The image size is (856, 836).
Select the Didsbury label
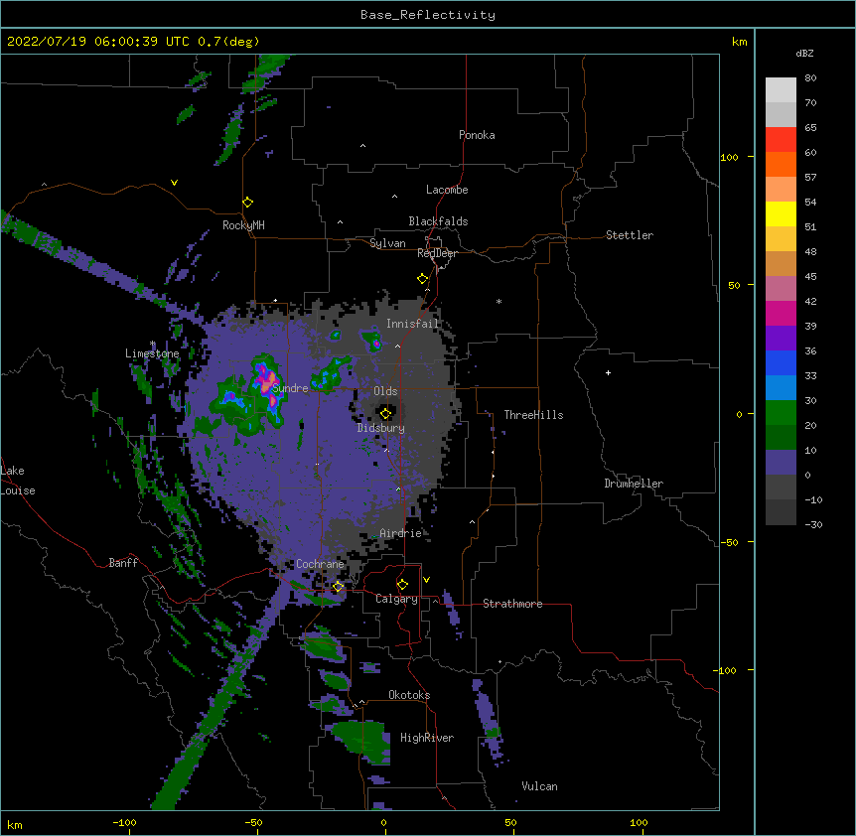pyautogui.click(x=381, y=428)
